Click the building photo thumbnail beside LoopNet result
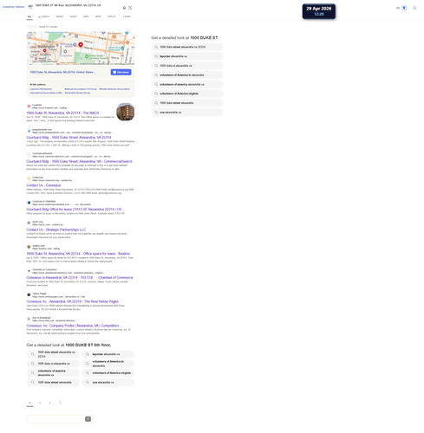424x433 pixels. (125, 112)
